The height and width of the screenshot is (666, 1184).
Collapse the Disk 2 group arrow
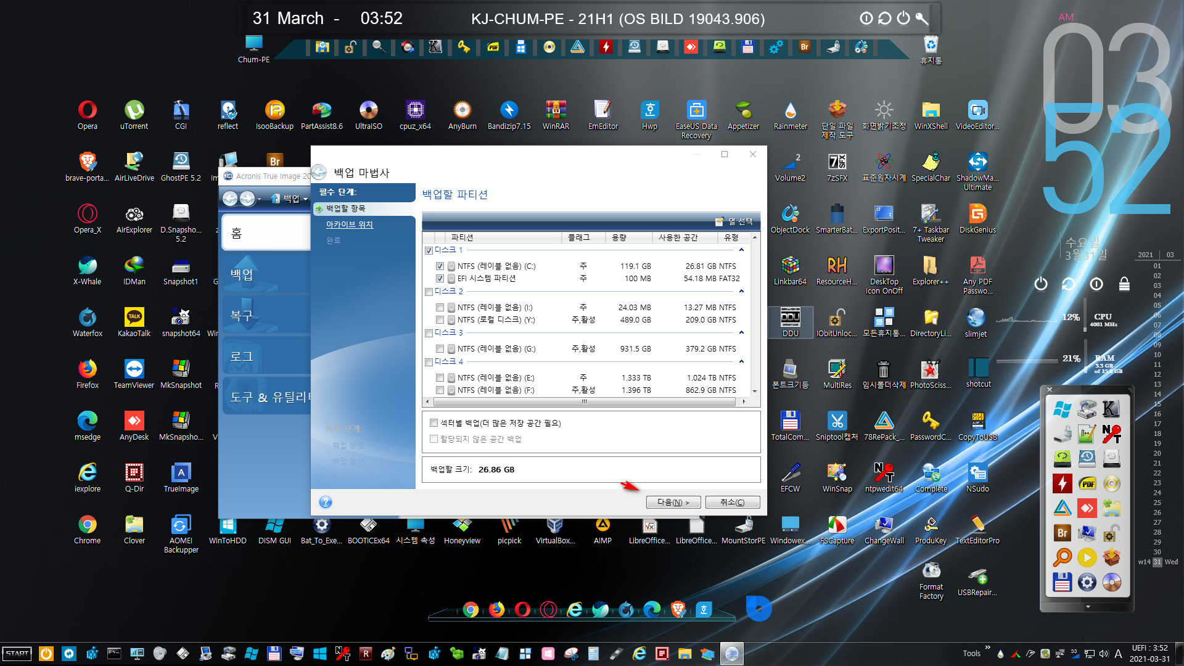(741, 292)
